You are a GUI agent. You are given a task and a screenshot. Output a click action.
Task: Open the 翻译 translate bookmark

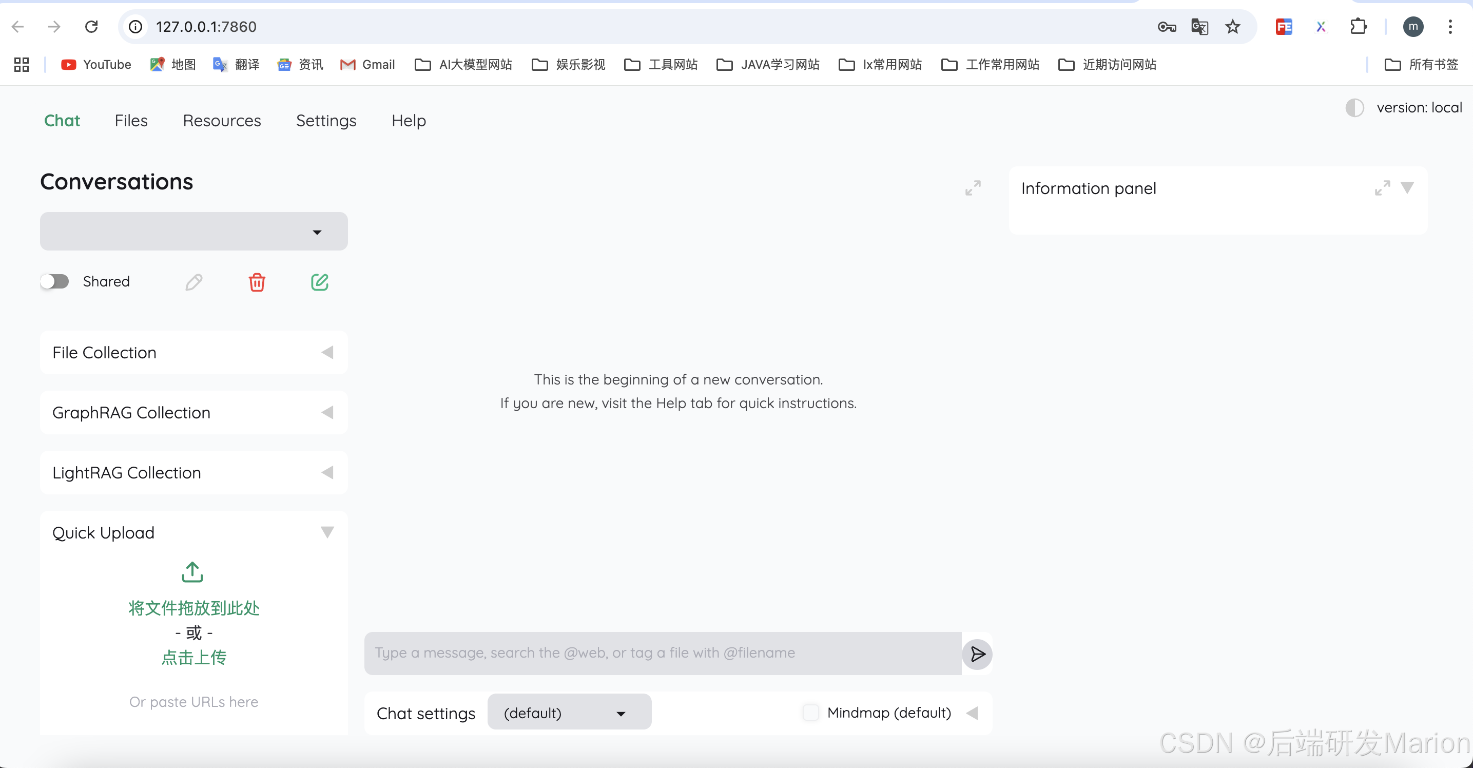(x=236, y=65)
